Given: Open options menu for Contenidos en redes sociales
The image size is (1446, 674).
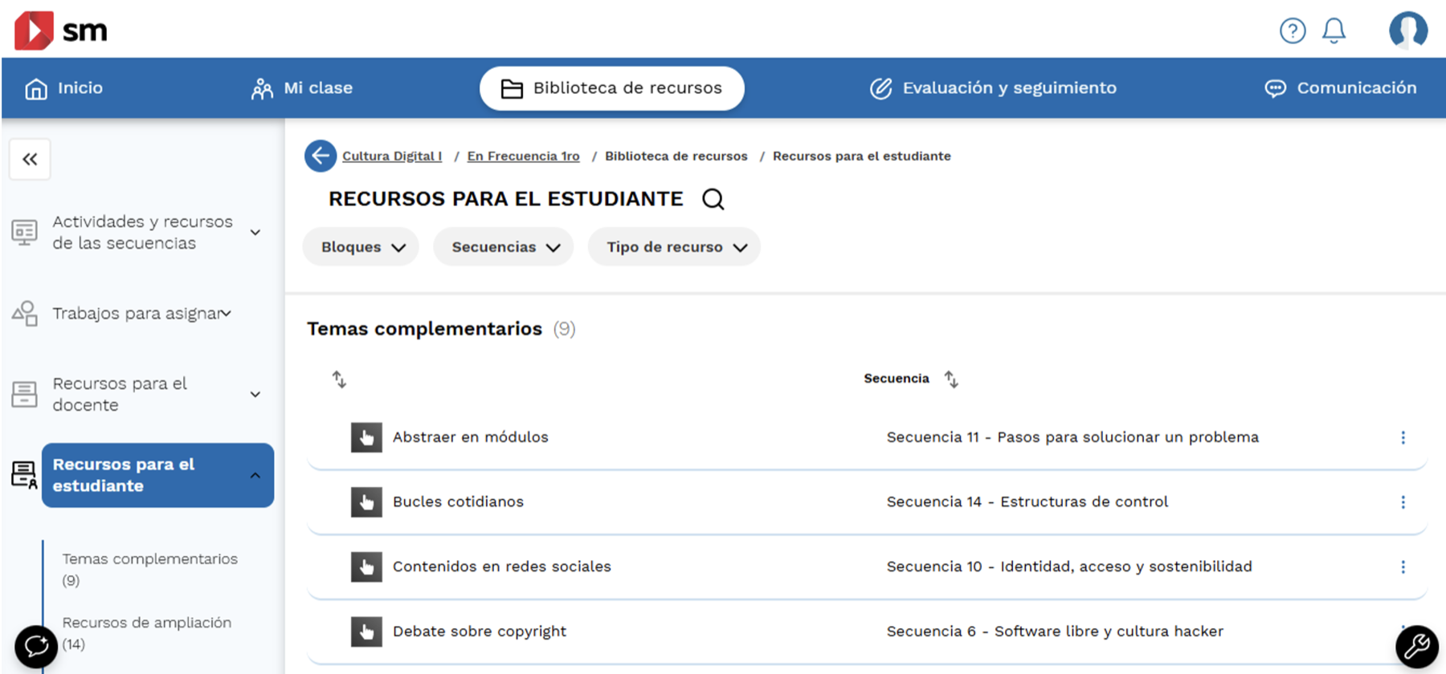Looking at the screenshot, I should click(1403, 566).
